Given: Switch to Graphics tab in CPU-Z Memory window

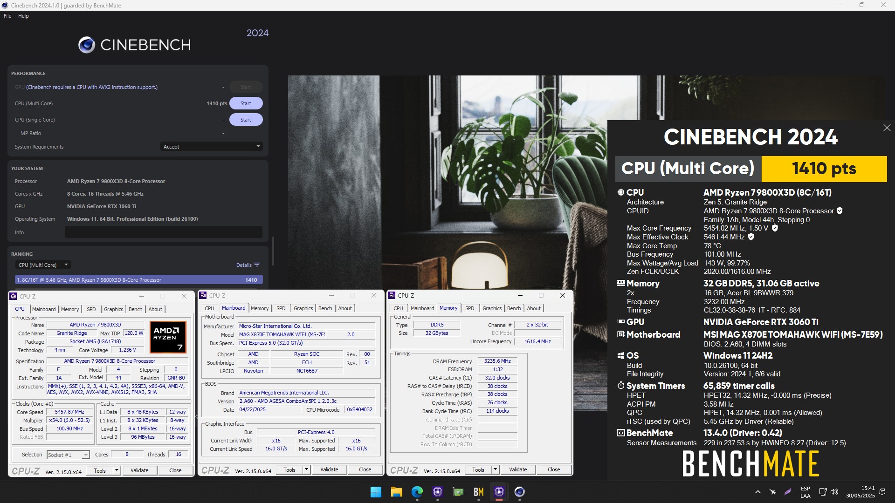Looking at the screenshot, I should pos(492,308).
